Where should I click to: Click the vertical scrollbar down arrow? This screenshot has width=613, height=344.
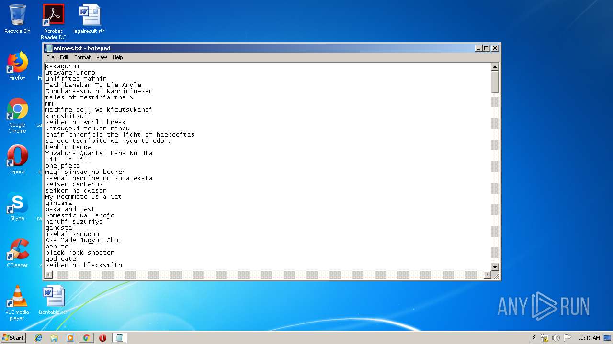pyautogui.click(x=495, y=267)
